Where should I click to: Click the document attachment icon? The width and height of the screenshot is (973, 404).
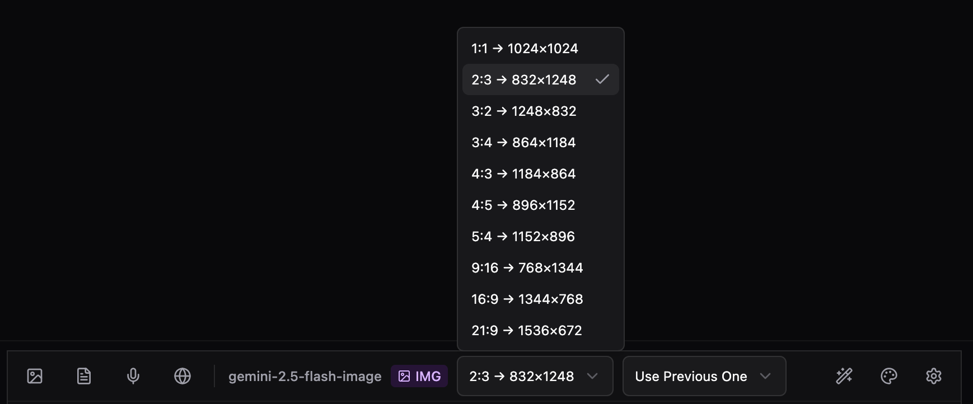84,376
